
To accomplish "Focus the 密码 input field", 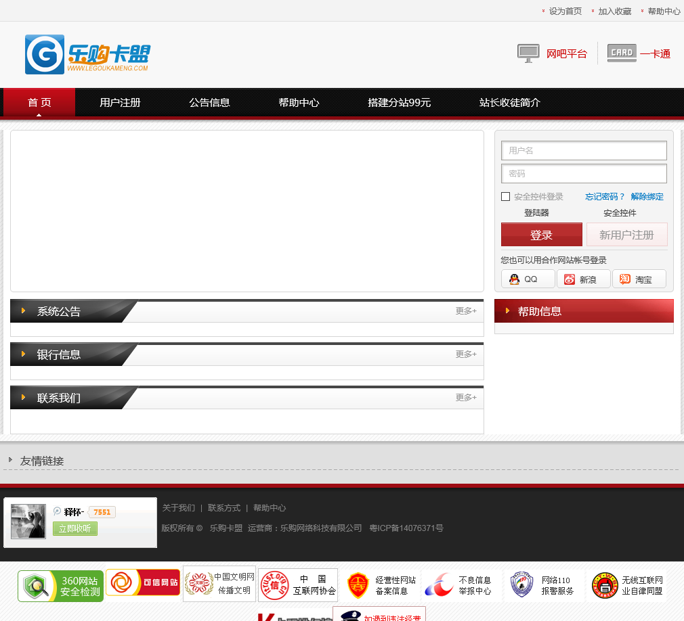I will [x=584, y=173].
